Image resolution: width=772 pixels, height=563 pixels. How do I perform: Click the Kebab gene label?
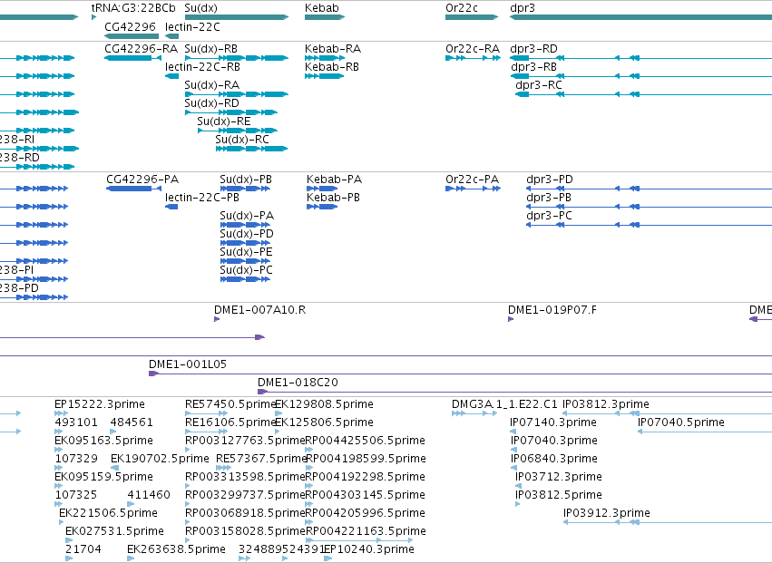point(321,8)
